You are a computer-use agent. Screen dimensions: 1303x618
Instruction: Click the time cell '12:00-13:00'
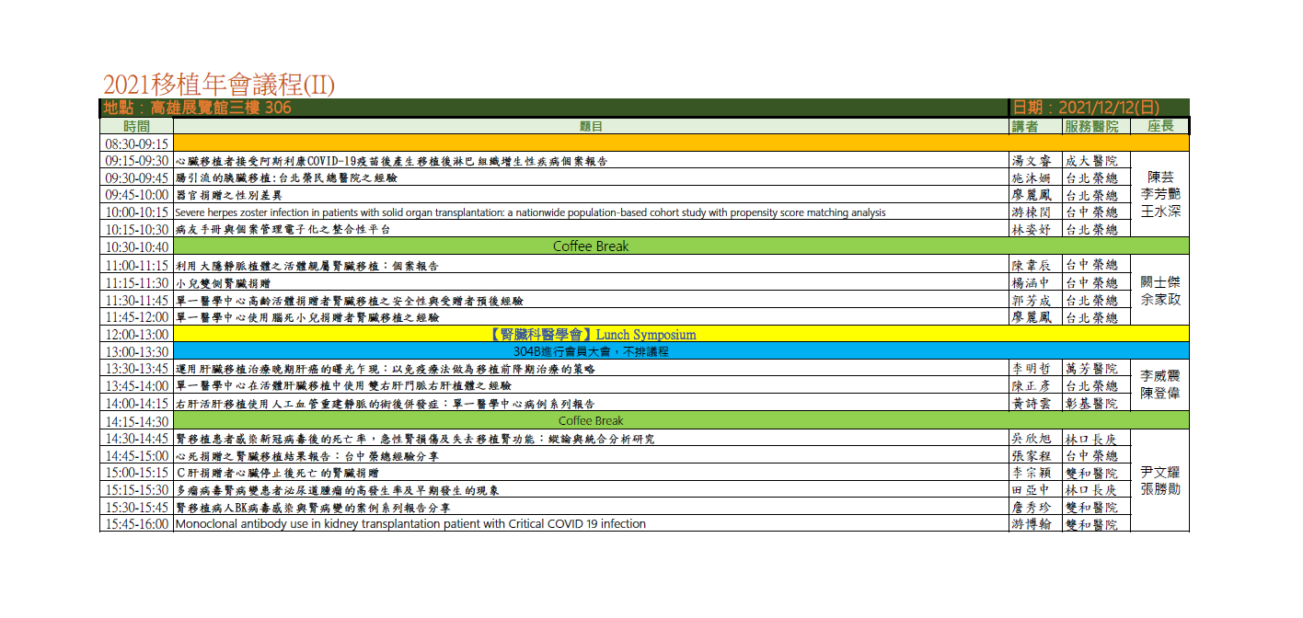tap(136, 334)
